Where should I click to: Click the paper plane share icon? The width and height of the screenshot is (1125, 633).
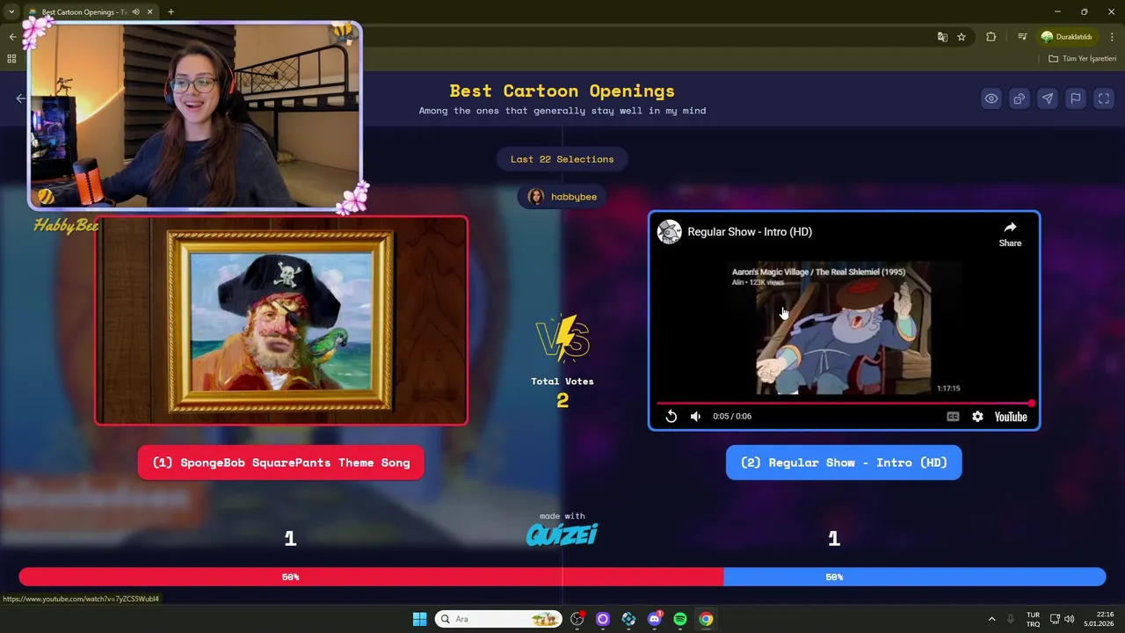point(1048,98)
